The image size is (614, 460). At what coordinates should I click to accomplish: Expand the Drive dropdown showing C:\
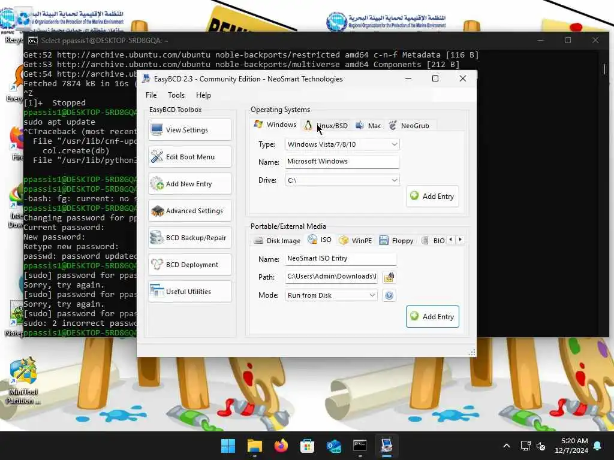(x=342, y=180)
